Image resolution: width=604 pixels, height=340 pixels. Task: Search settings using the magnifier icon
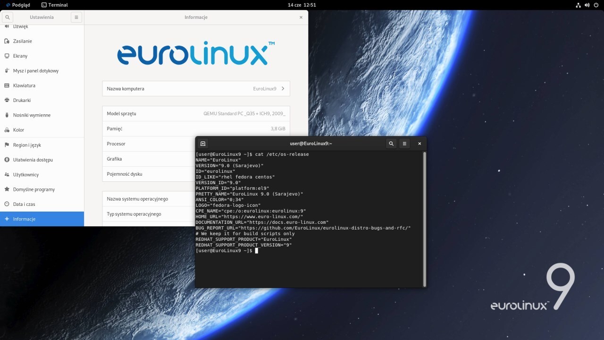(8, 17)
